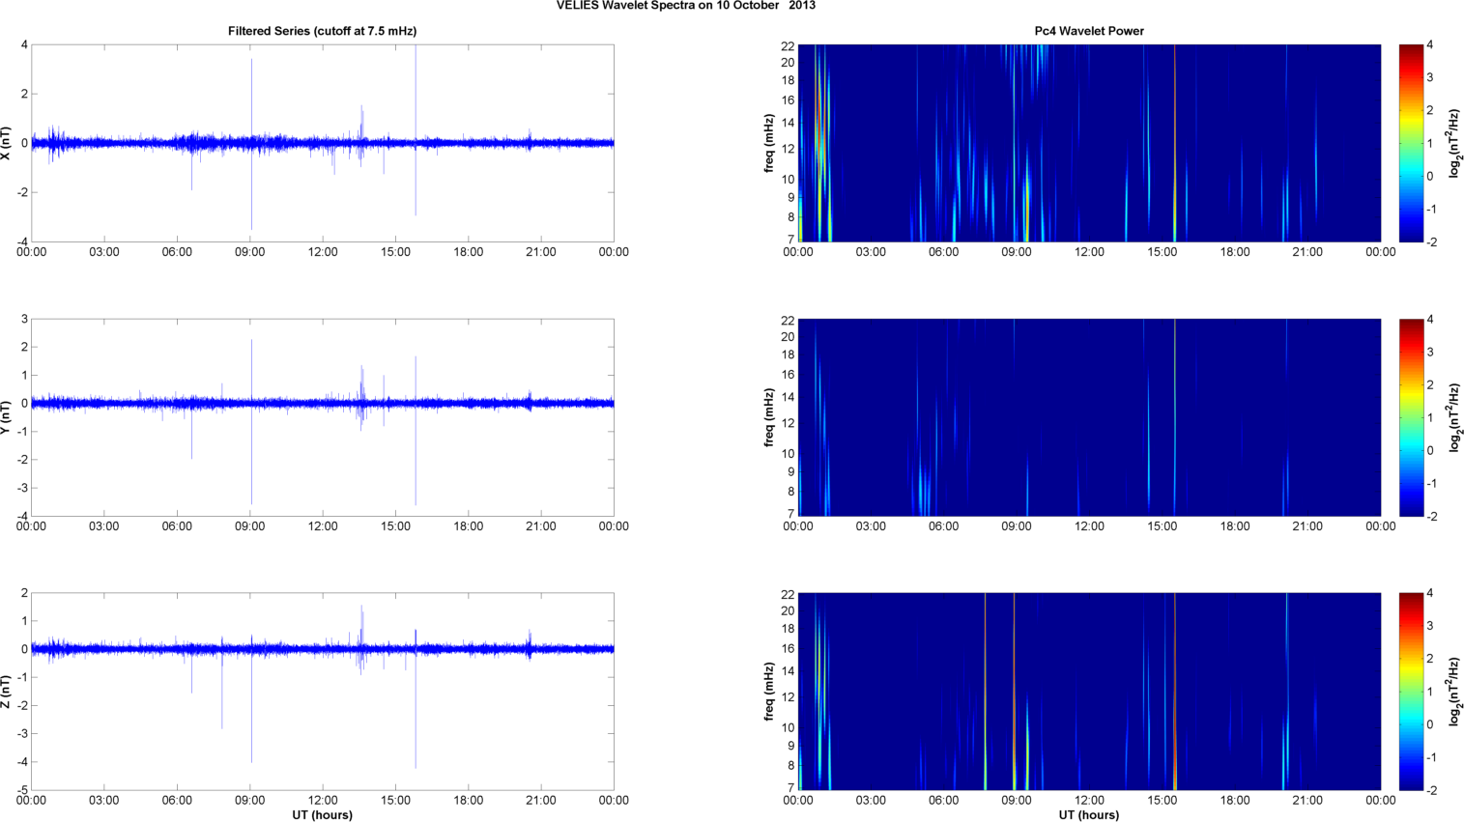
Task: Click "freq (mHz)" label of the bottom spectrogram
Action: (769, 692)
